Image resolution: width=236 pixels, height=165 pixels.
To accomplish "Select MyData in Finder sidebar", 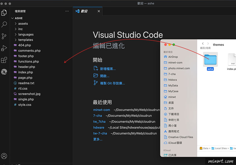I will click(x=173, y=85).
